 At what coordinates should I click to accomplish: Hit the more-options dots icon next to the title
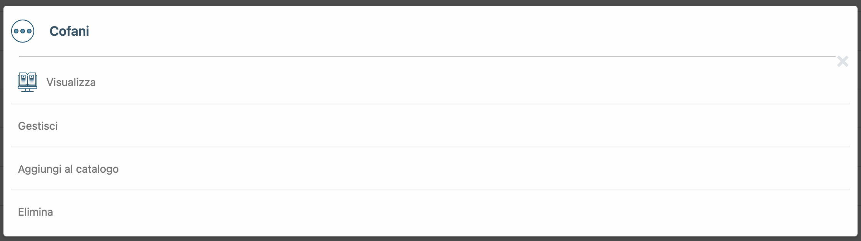pos(23,31)
